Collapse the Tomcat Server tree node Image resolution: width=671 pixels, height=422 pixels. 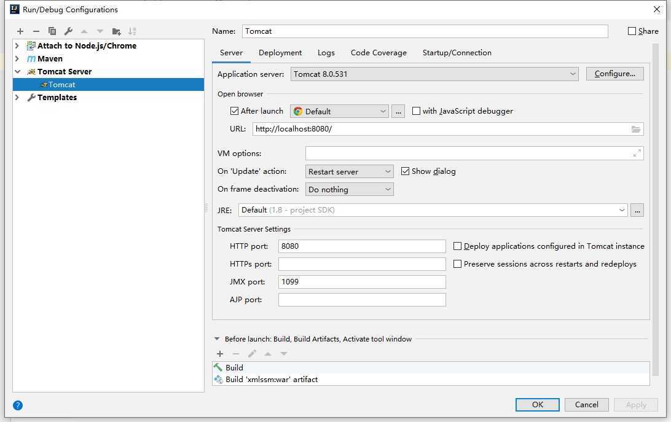18,71
